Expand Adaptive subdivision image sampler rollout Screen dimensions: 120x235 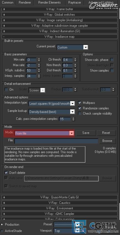(x=59, y=26)
